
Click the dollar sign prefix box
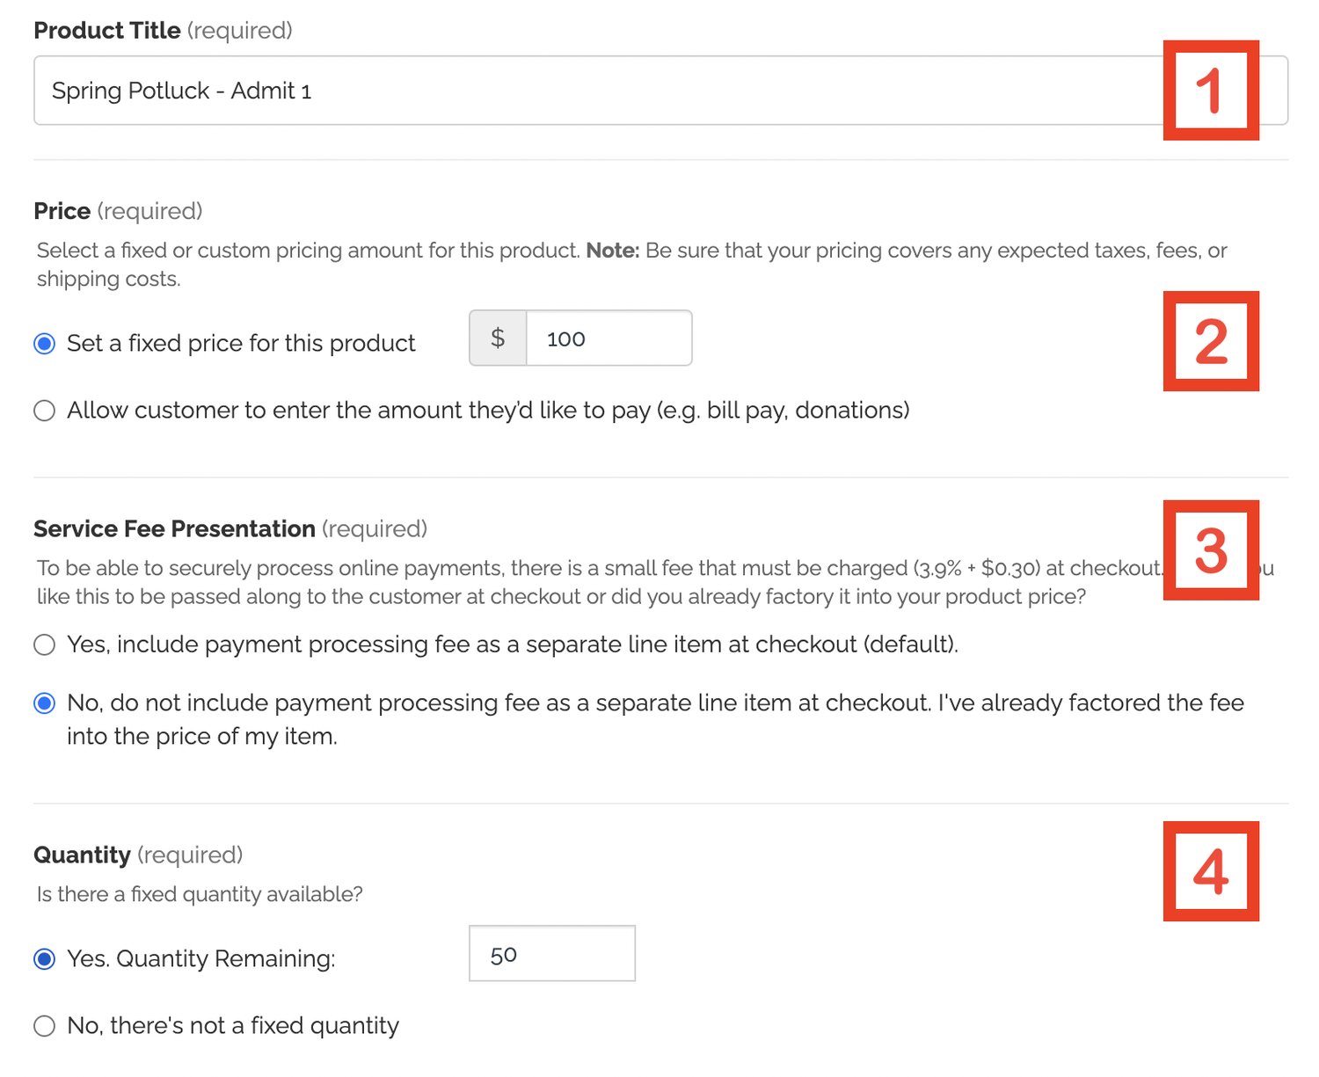pos(498,338)
